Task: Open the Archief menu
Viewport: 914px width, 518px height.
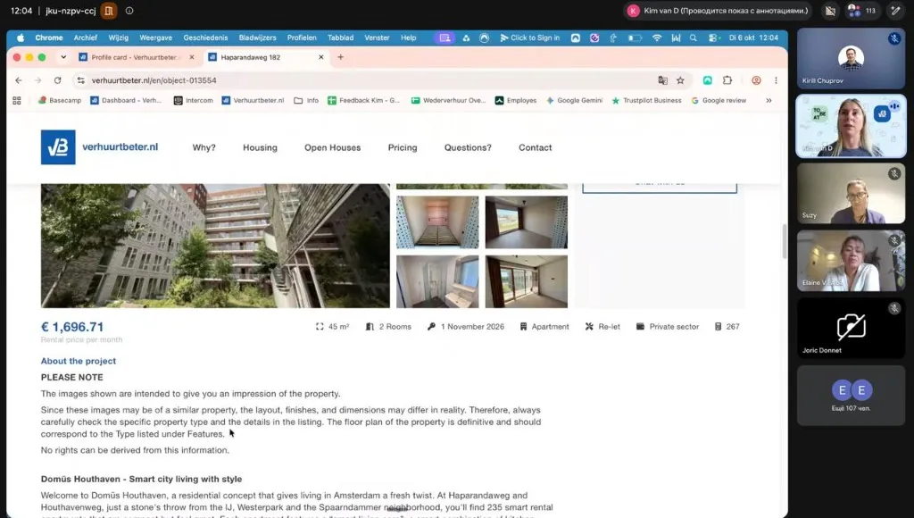Action: pyautogui.click(x=85, y=38)
